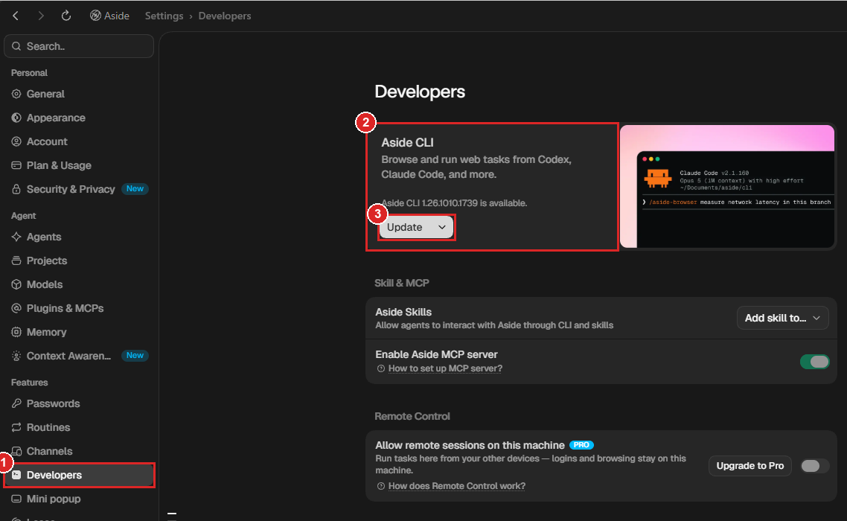
Task: Click the Channels icon
Action: (16, 451)
